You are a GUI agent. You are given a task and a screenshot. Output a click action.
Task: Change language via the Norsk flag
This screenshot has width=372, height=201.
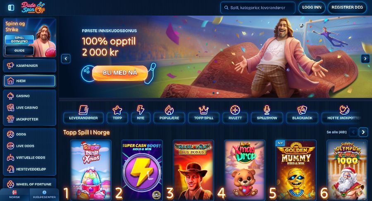coord(15,194)
